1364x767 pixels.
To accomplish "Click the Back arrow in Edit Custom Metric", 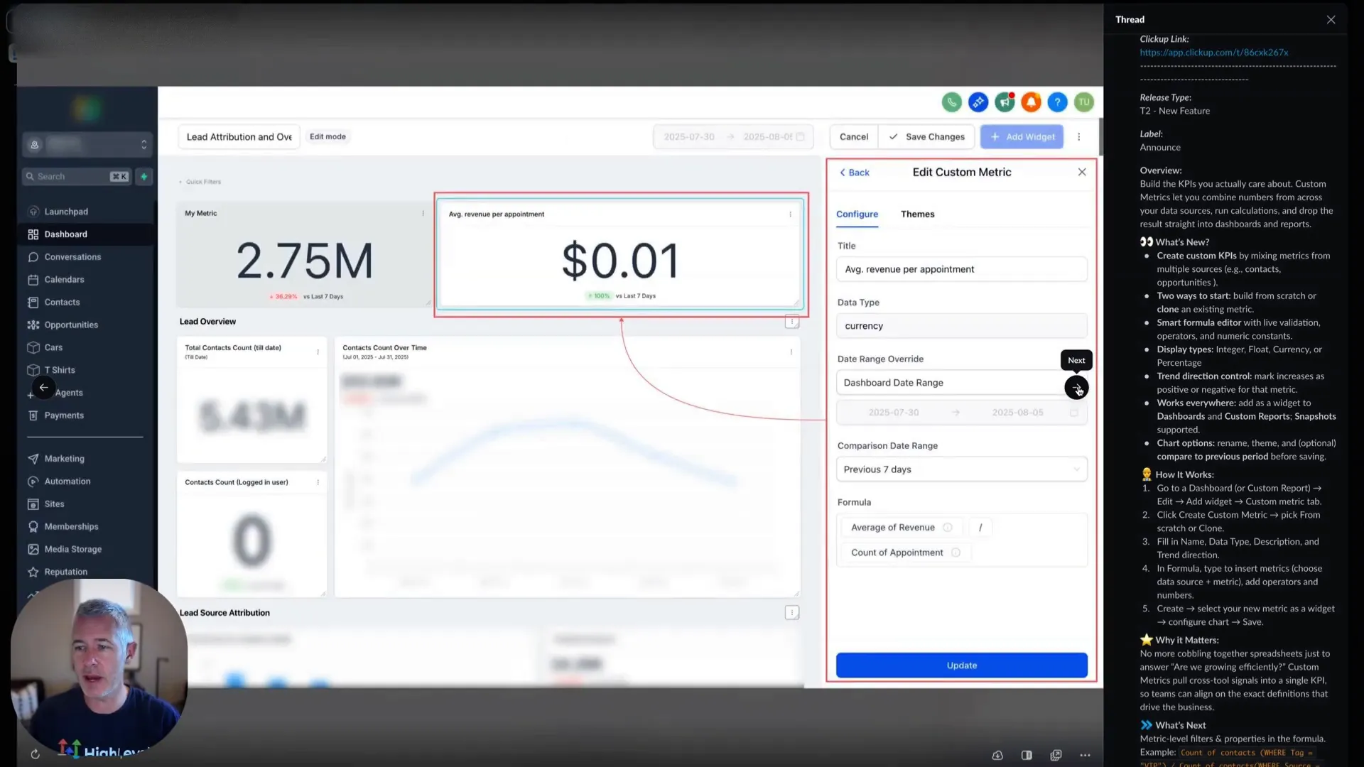I will point(853,172).
